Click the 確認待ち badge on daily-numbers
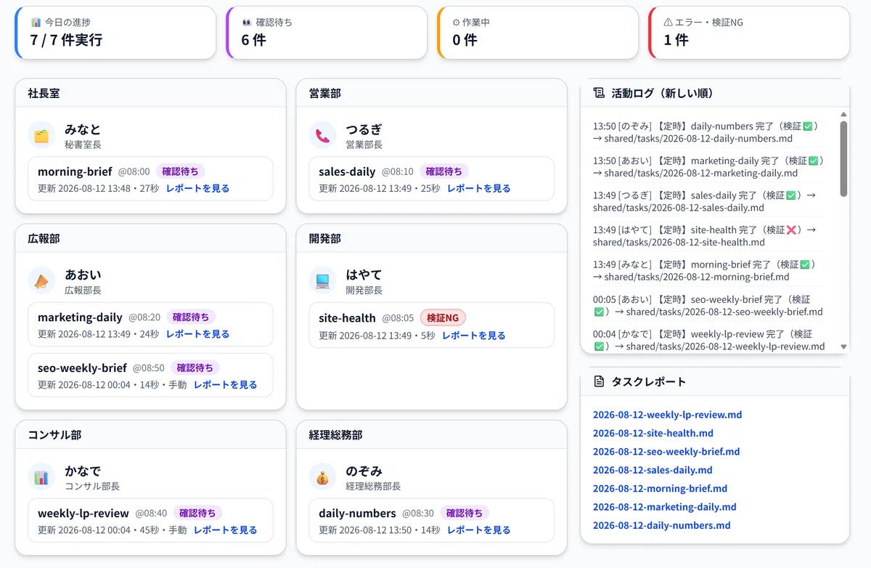Viewport: 871px width, 568px height. (465, 513)
